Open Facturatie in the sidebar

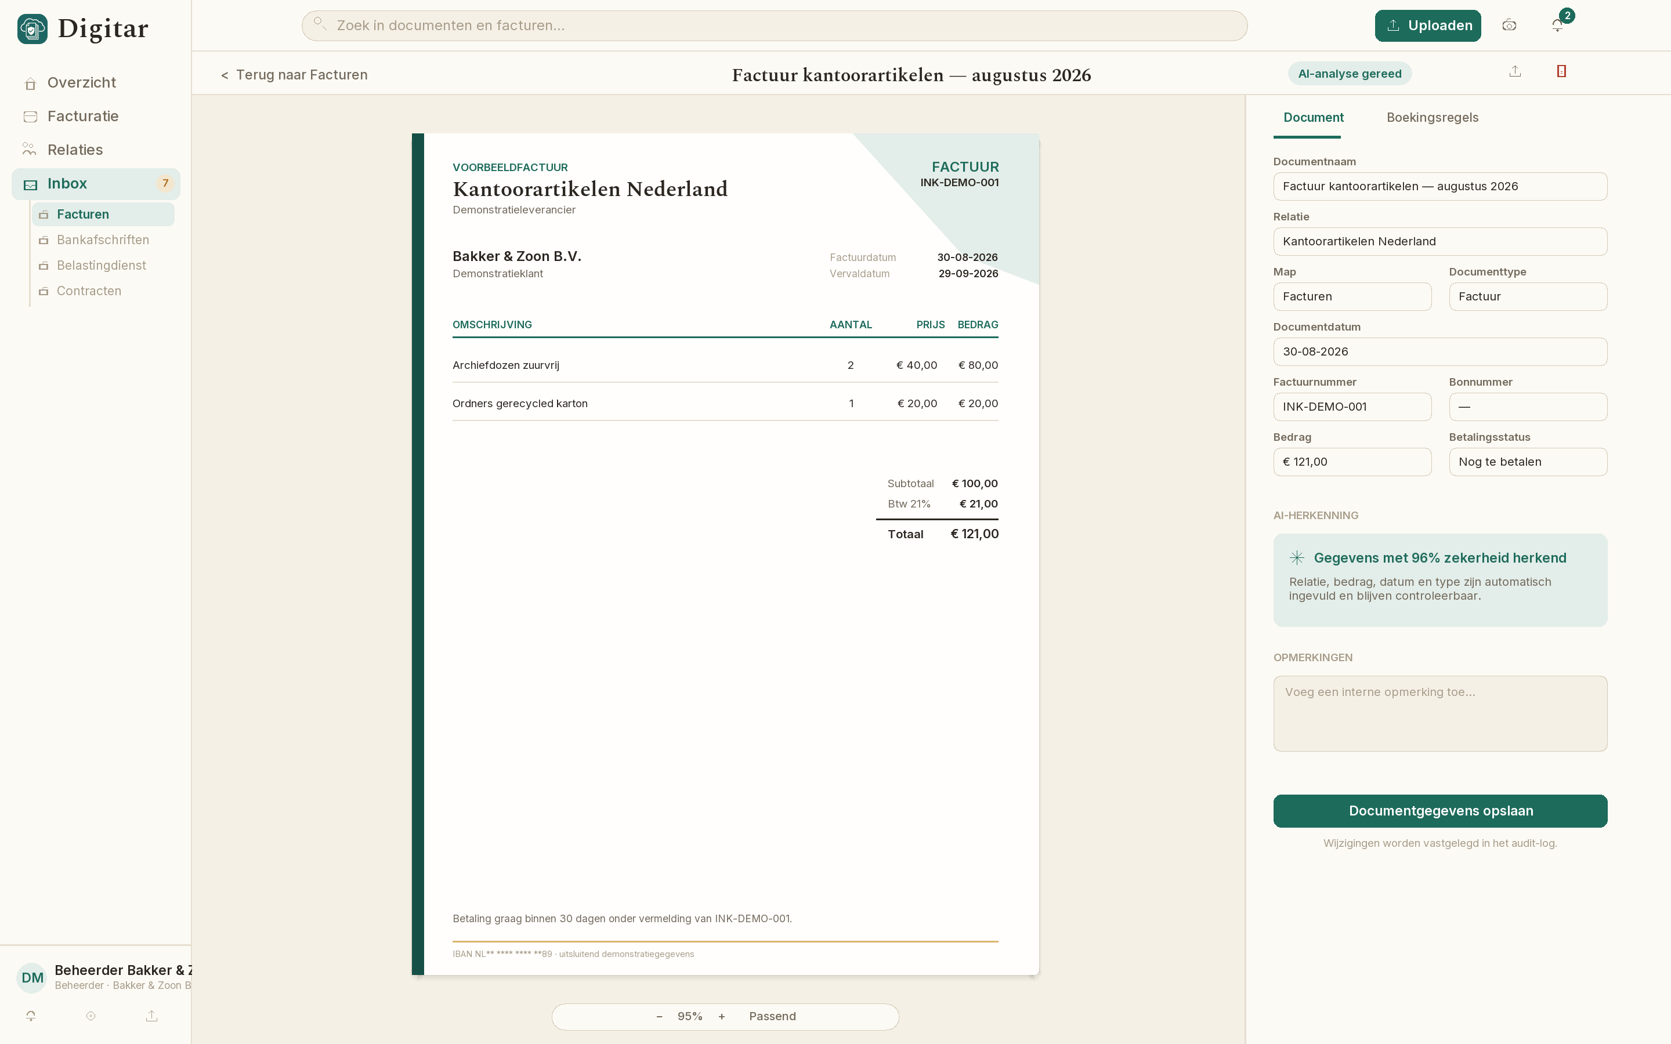click(96, 117)
